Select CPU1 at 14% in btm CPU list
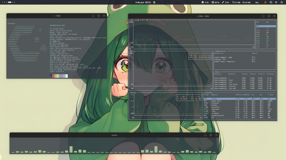This screenshot has height=160, width=286. [x=266, y=33]
